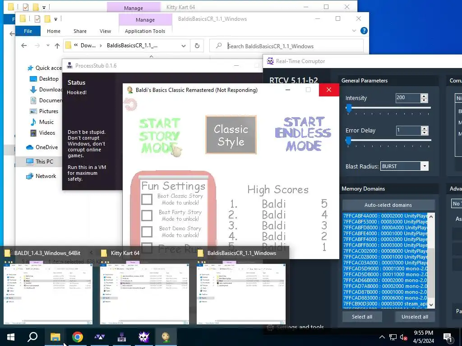The height and width of the screenshot is (346, 462).
Task: Tick Beat Party Story Mode checkbox
Action: point(147,216)
